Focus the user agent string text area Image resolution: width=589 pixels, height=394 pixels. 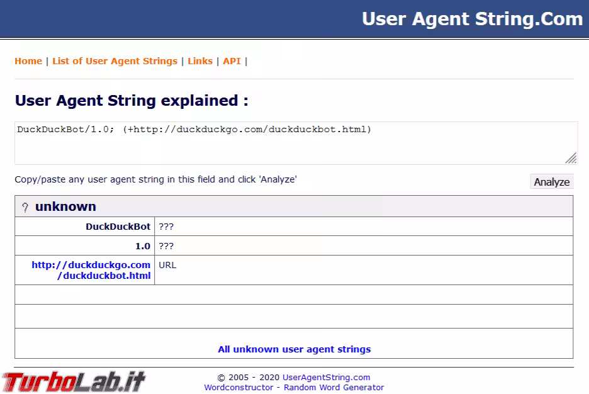coord(296,143)
